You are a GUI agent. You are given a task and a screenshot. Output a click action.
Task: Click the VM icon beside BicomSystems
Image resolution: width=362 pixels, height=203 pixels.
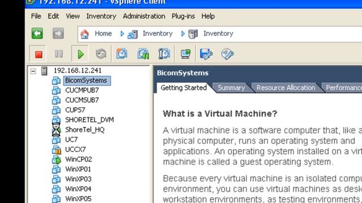point(56,81)
